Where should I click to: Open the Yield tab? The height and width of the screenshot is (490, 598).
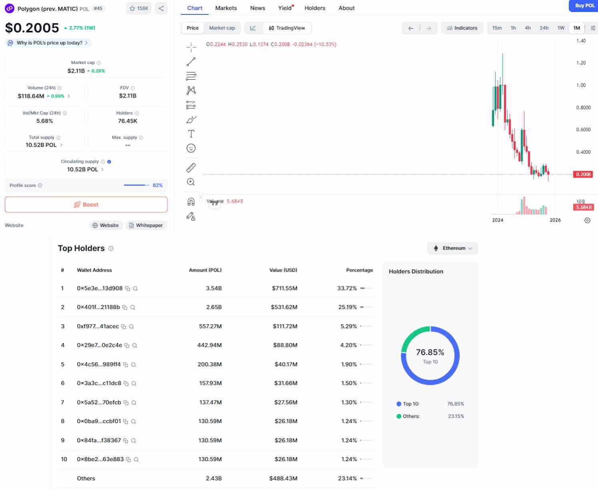285,8
